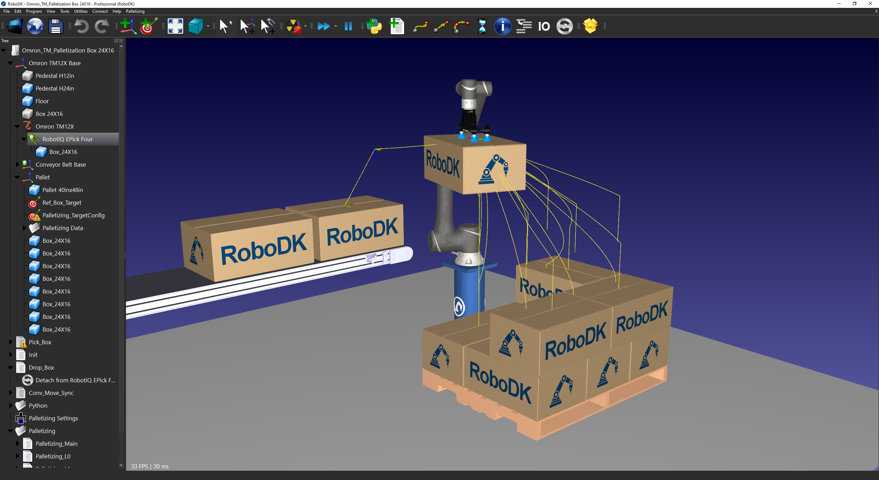Click the Move reference frame cursor tool

tap(247, 26)
